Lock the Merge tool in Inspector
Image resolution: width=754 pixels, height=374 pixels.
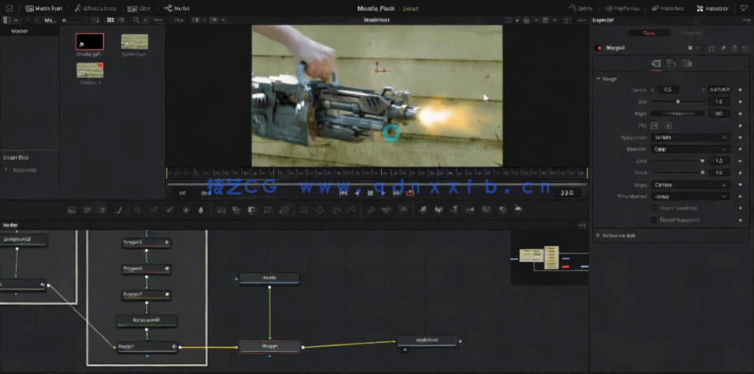coord(734,48)
